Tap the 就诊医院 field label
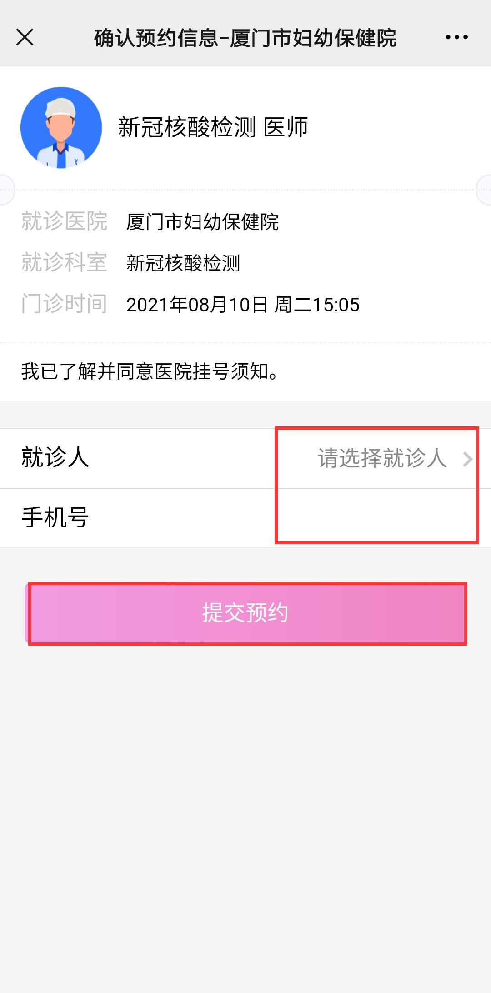Viewport: 491px width, 993px height. coord(64,221)
